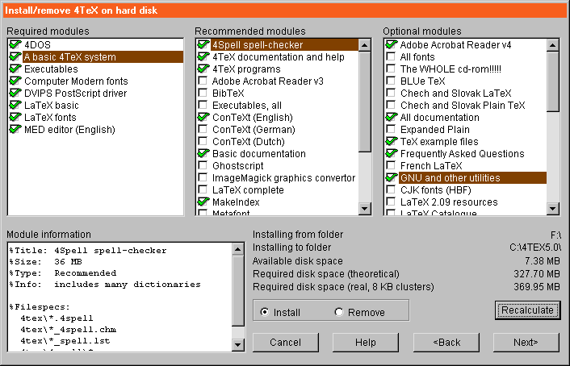Check The WHOLE cd-rom!!!!! checkbox
570x366 pixels.
391,69
